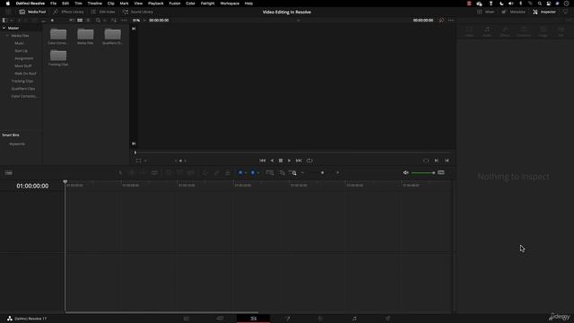Open the blue marker color dropdown
This screenshot has height=323, width=574.
click(258, 173)
